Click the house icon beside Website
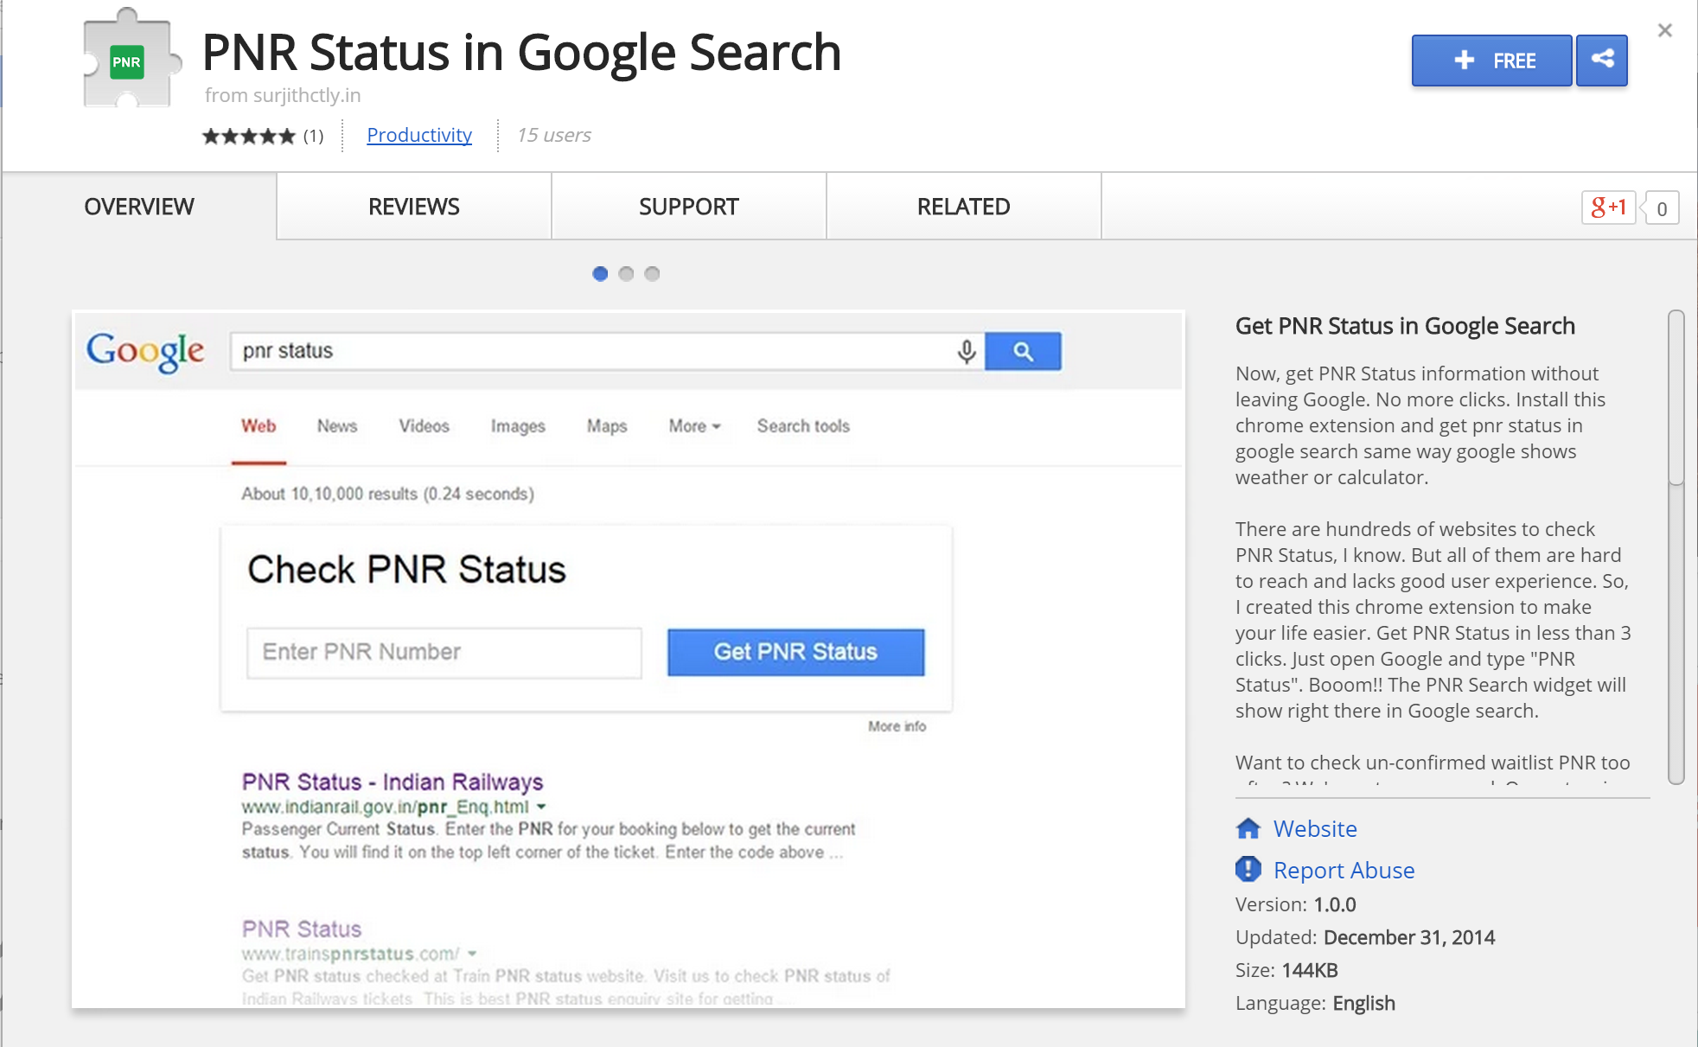Image resolution: width=1698 pixels, height=1047 pixels. coord(1248,828)
